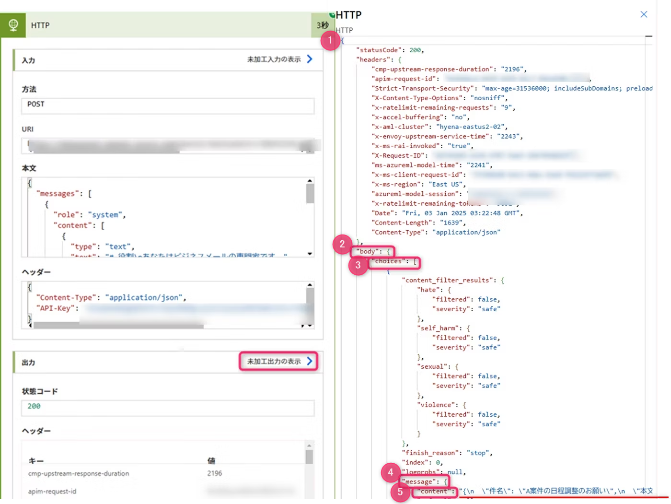The height and width of the screenshot is (504, 671).
Task: Click the HTTP globe icon on the action card
Action: click(x=12, y=25)
